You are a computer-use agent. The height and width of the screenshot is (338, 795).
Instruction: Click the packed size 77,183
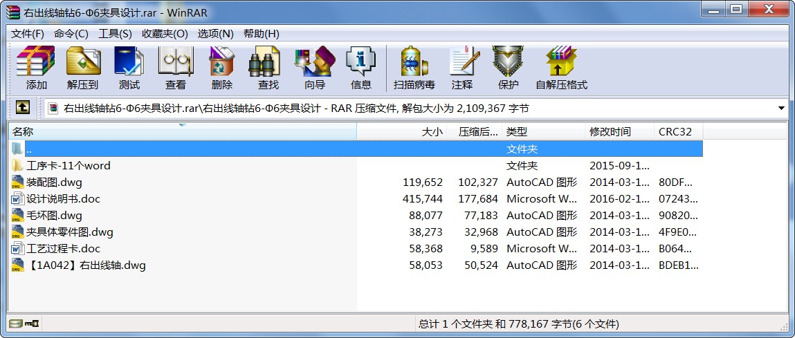click(x=481, y=216)
